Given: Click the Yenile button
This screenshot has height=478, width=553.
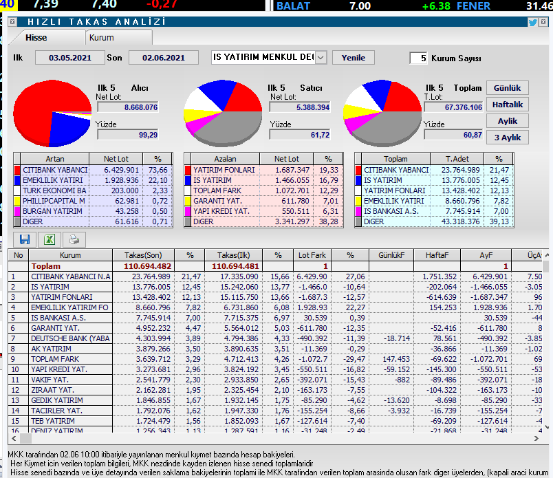Looking at the screenshot, I should [x=353, y=58].
